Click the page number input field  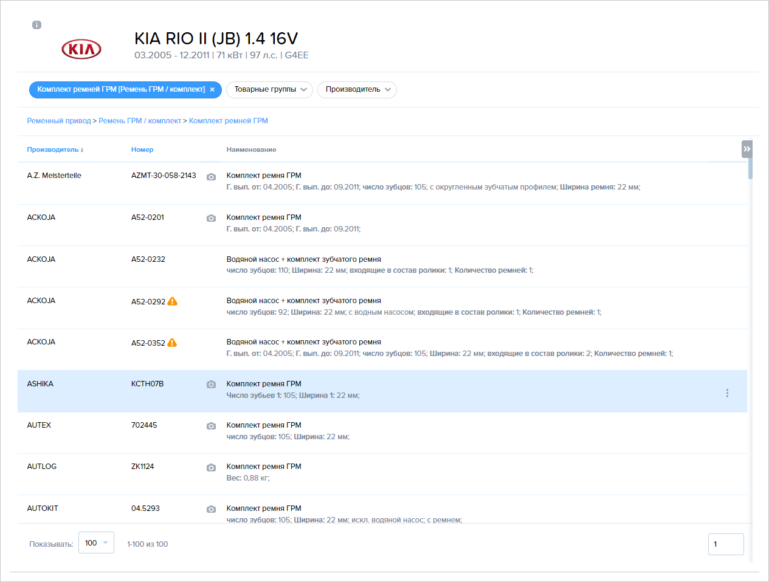pyautogui.click(x=726, y=544)
